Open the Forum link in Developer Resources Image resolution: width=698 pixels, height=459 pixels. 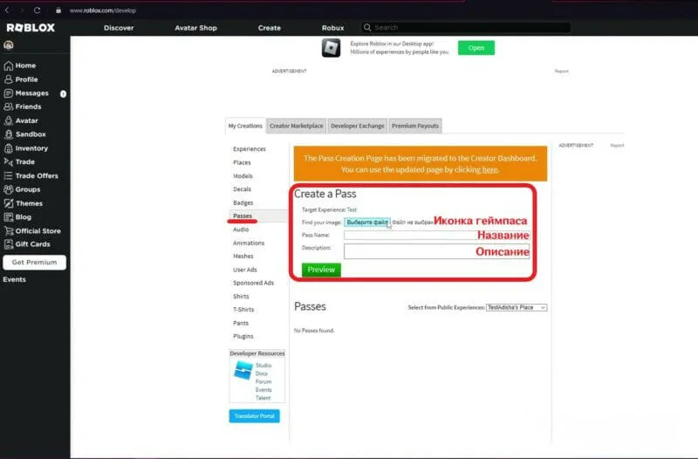click(263, 381)
